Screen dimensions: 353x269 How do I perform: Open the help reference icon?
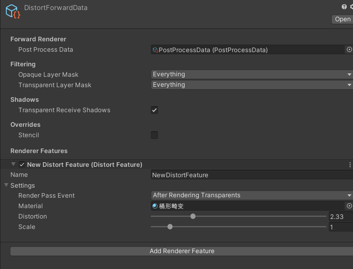tap(344, 7)
